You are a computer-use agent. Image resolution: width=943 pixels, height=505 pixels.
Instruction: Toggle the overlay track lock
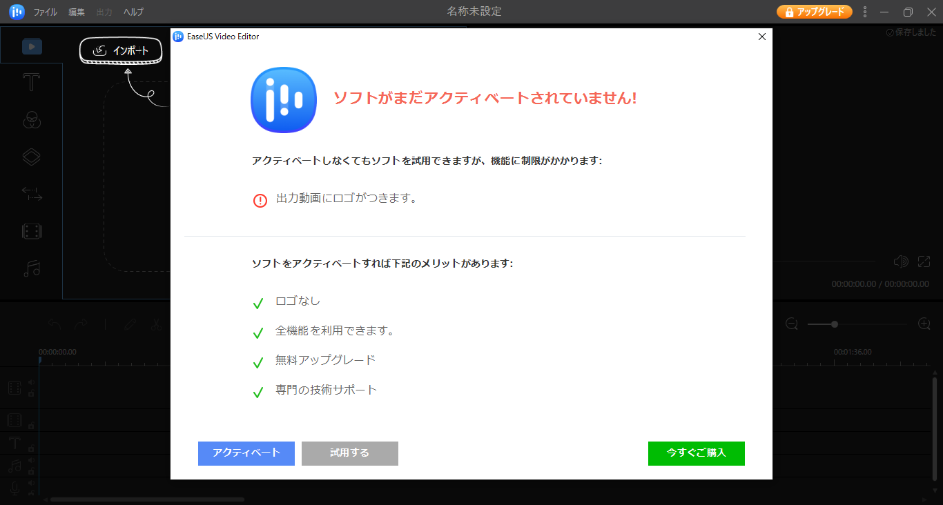click(31, 425)
